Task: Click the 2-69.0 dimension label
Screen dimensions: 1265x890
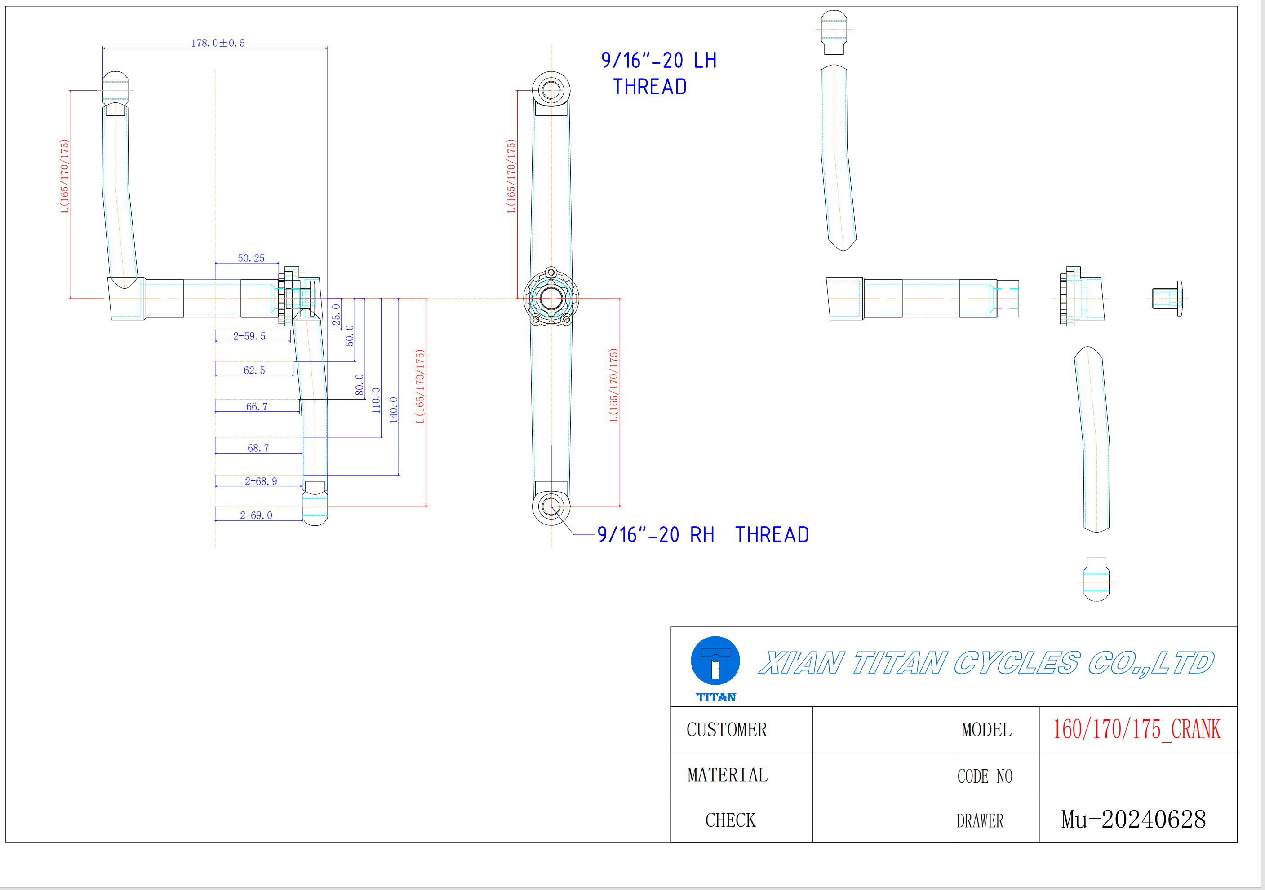Action: (x=256, y=515)
